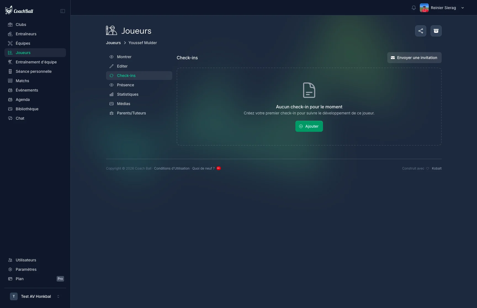Select Joueurs in the sidebar
Viewport: 477px width, 308px height.
pyautogui.click(x=35, y=53)
